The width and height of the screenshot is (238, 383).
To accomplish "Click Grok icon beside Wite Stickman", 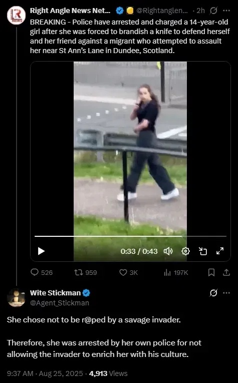I will (x=214, y=292).
